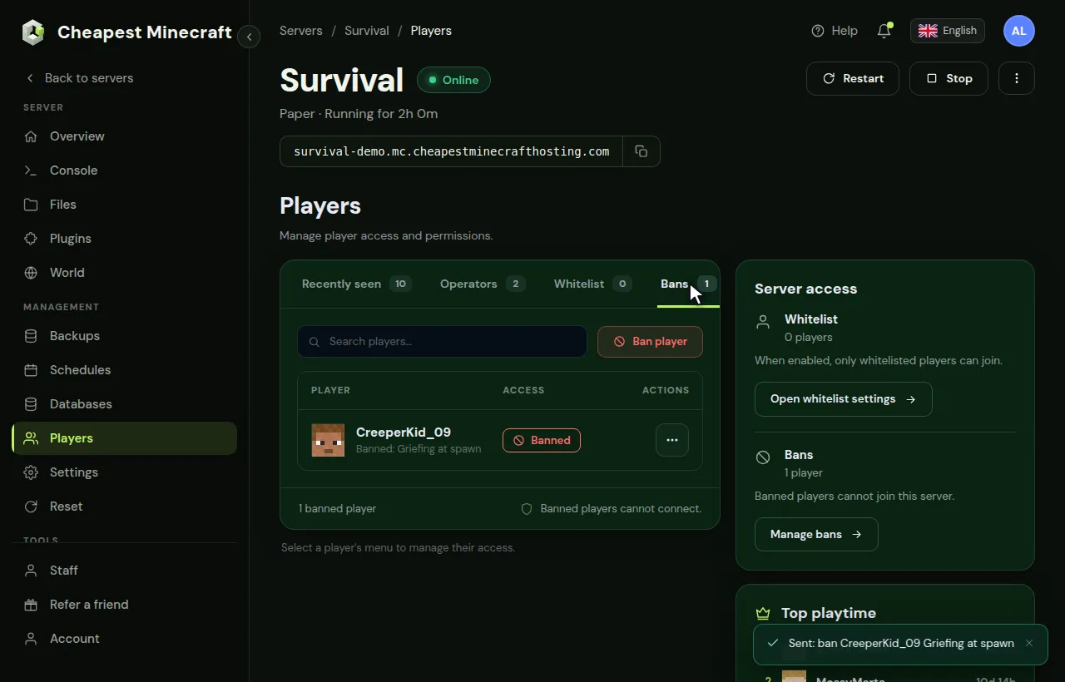1065x682 pixels.
Task: Copy the server address
Action: 641,151
